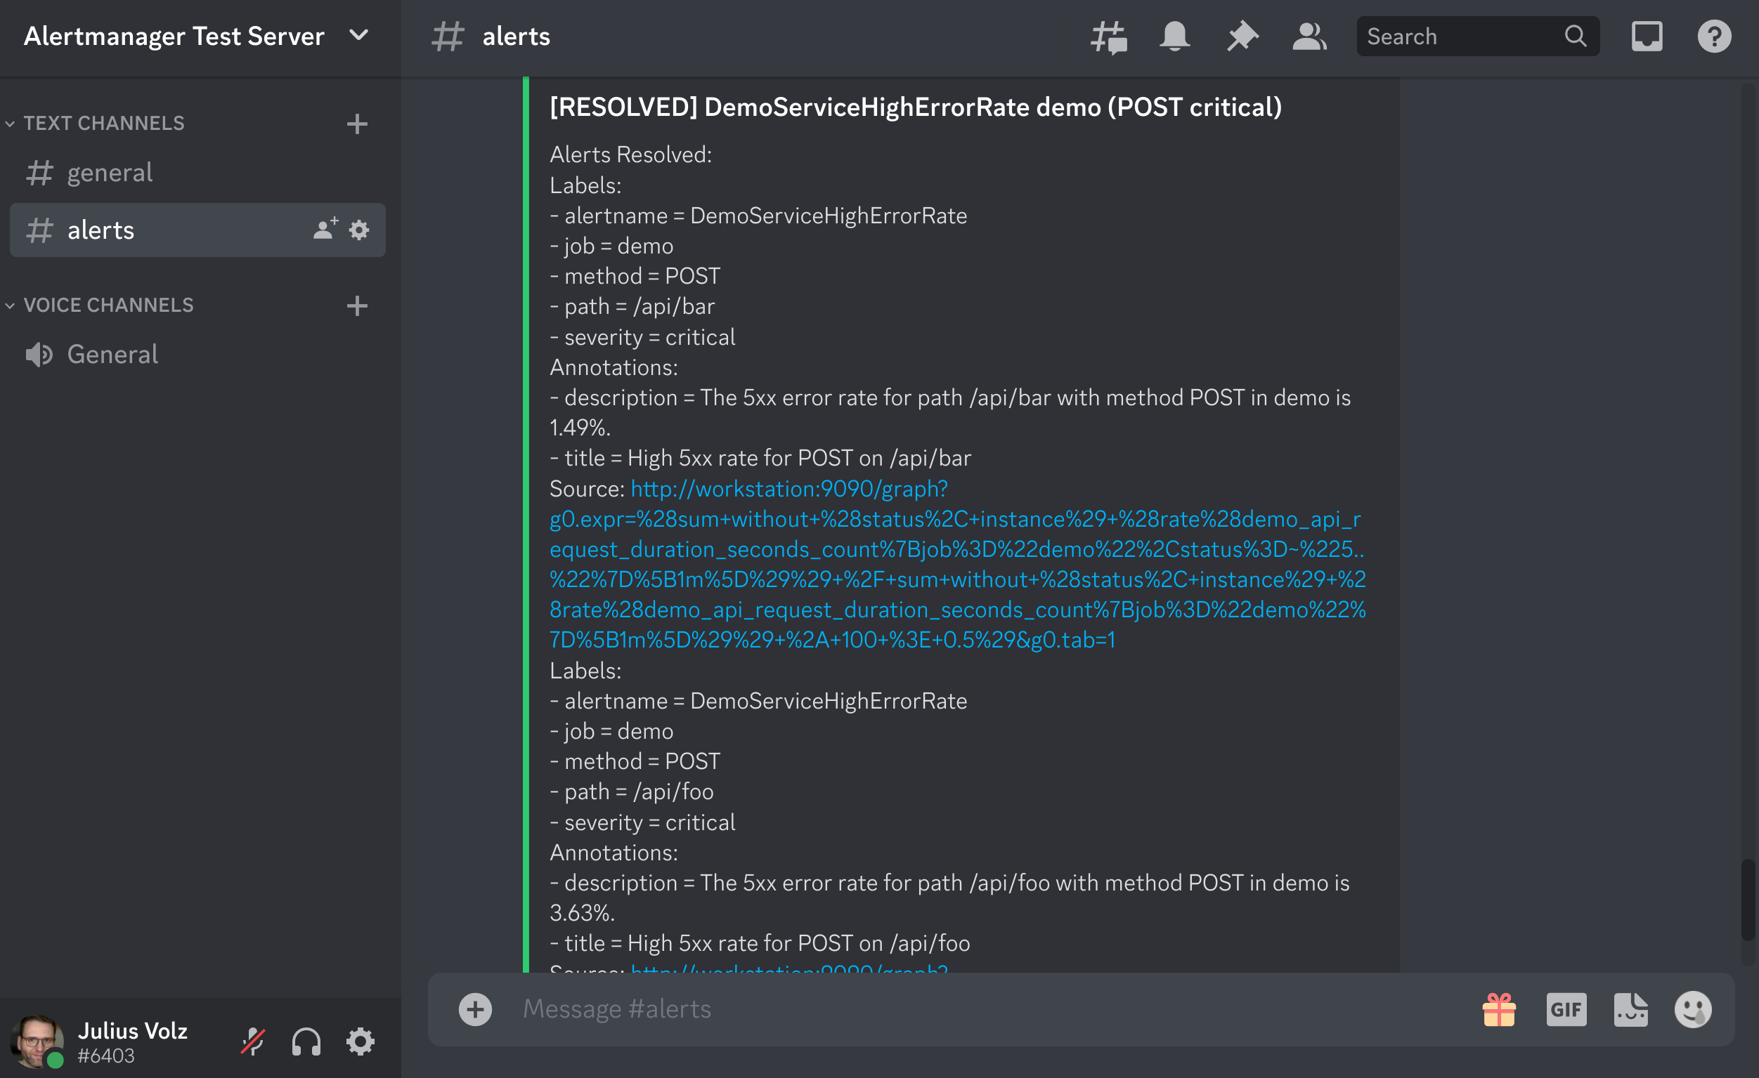
Task: Click Create Invite next to alerts channel
Action: [x=325, y=230]
